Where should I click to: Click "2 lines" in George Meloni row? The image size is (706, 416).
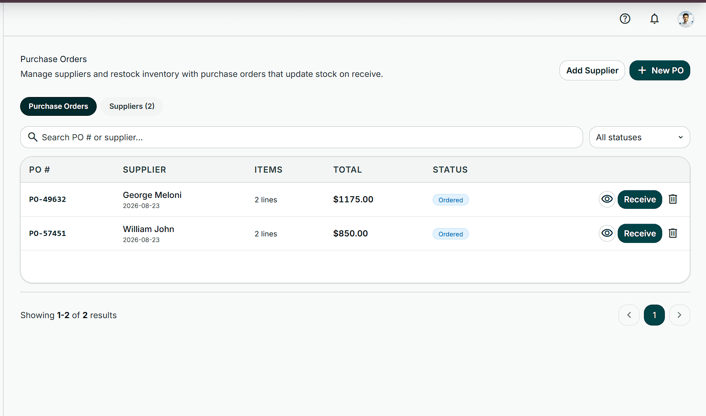tap(266, 200)
